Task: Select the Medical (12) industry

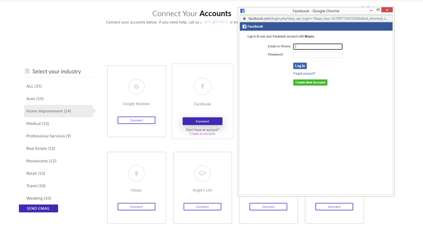Action: (x=38, y=124)
